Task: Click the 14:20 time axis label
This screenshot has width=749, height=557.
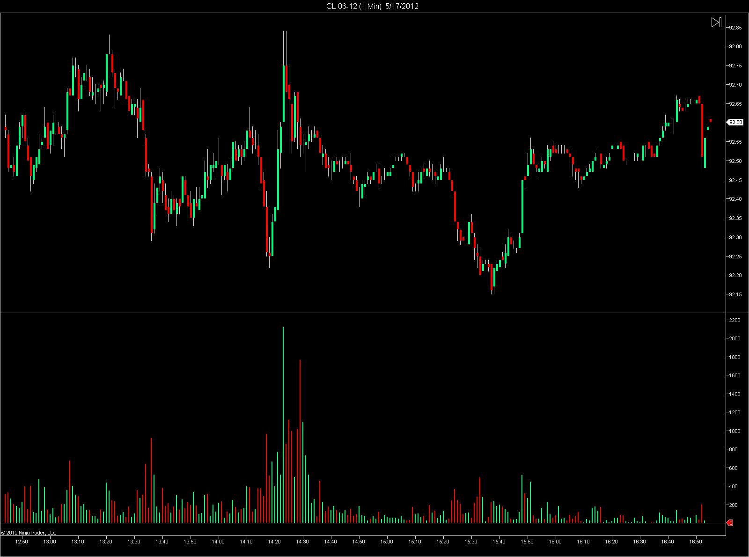Action: 274,542
